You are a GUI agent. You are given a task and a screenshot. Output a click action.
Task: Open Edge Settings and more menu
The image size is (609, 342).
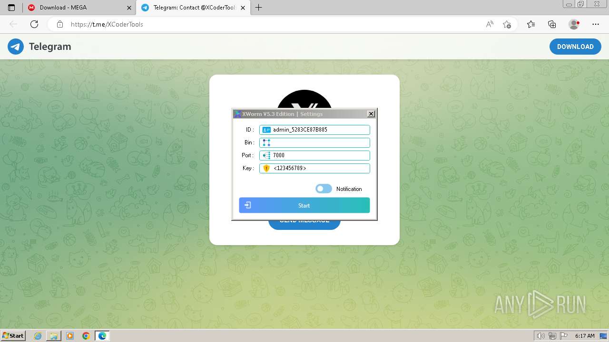(x=596, y=24)
